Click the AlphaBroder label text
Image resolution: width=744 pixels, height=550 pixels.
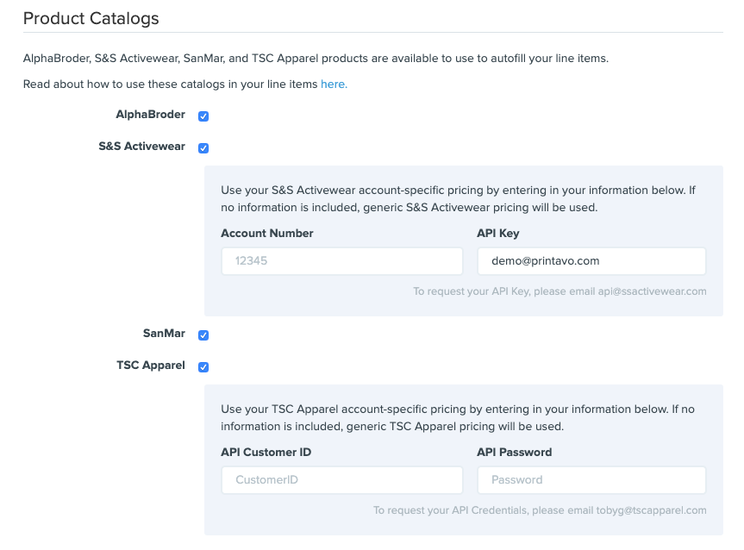point(150,115)
